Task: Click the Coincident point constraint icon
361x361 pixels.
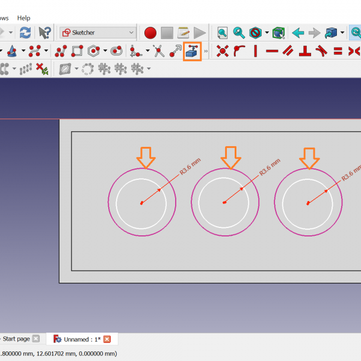Action: coord(223,51)
